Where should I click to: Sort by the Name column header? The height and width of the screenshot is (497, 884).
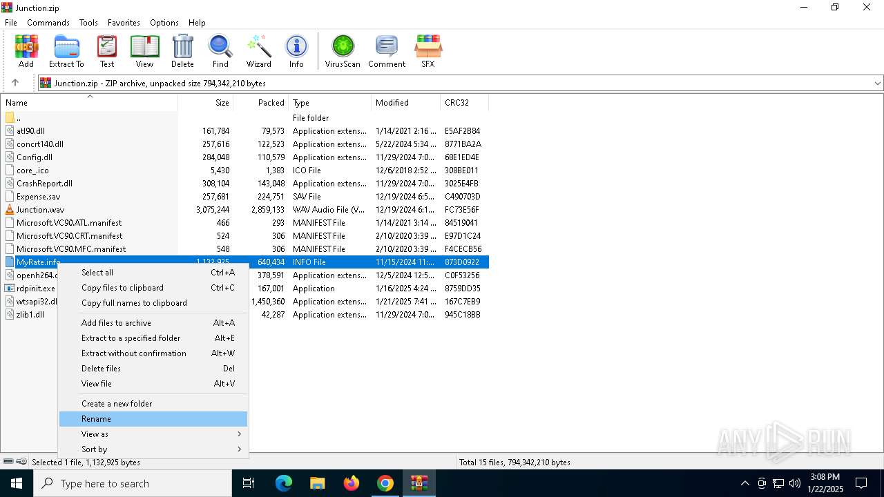click(x=89, y=102)
